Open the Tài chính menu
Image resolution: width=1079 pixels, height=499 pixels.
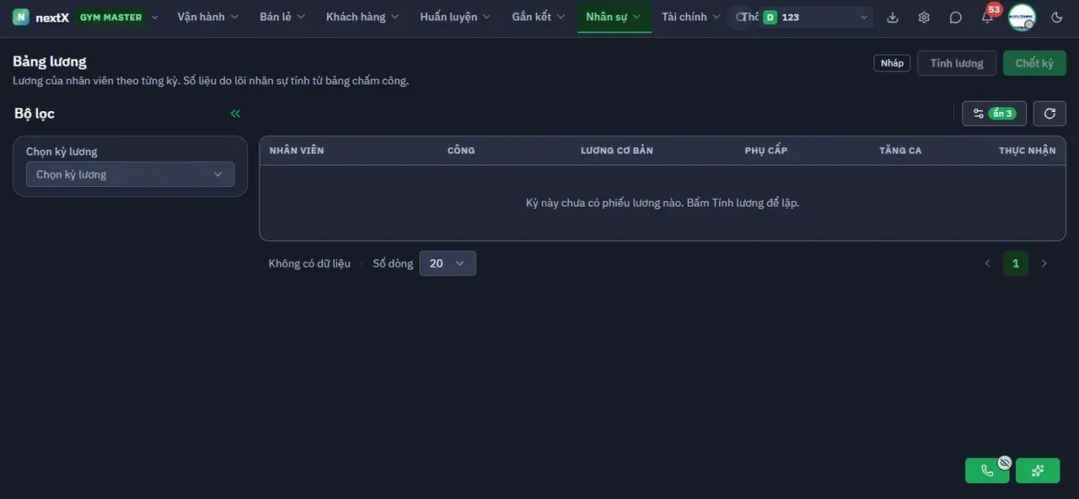tap(691, 17)
